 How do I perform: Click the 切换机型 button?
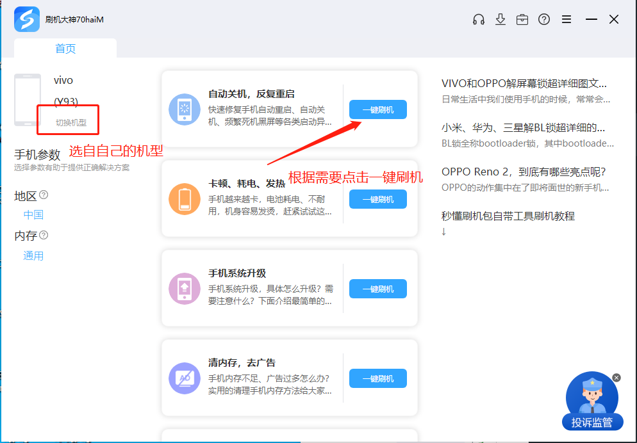(x=67, y=120)
